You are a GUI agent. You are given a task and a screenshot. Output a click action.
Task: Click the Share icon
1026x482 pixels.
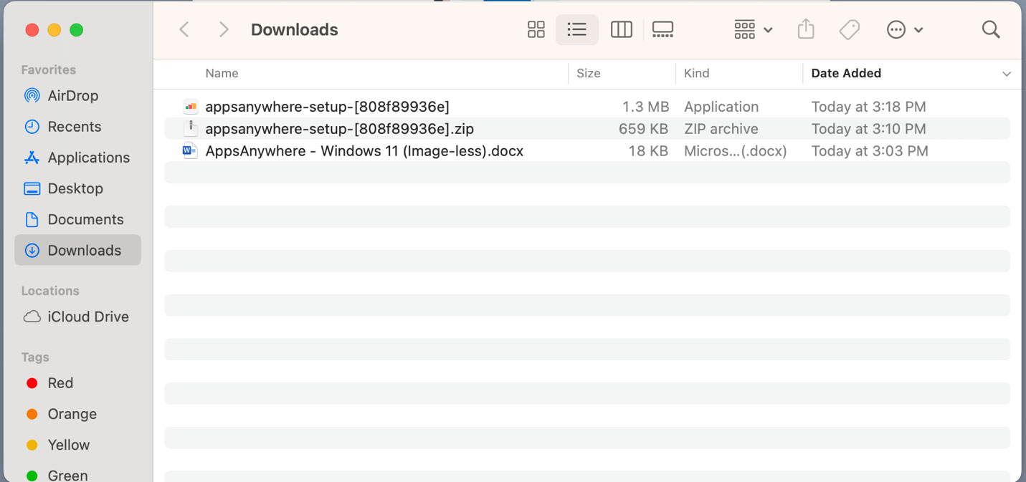pyautogui.click(x=806, y=29)
